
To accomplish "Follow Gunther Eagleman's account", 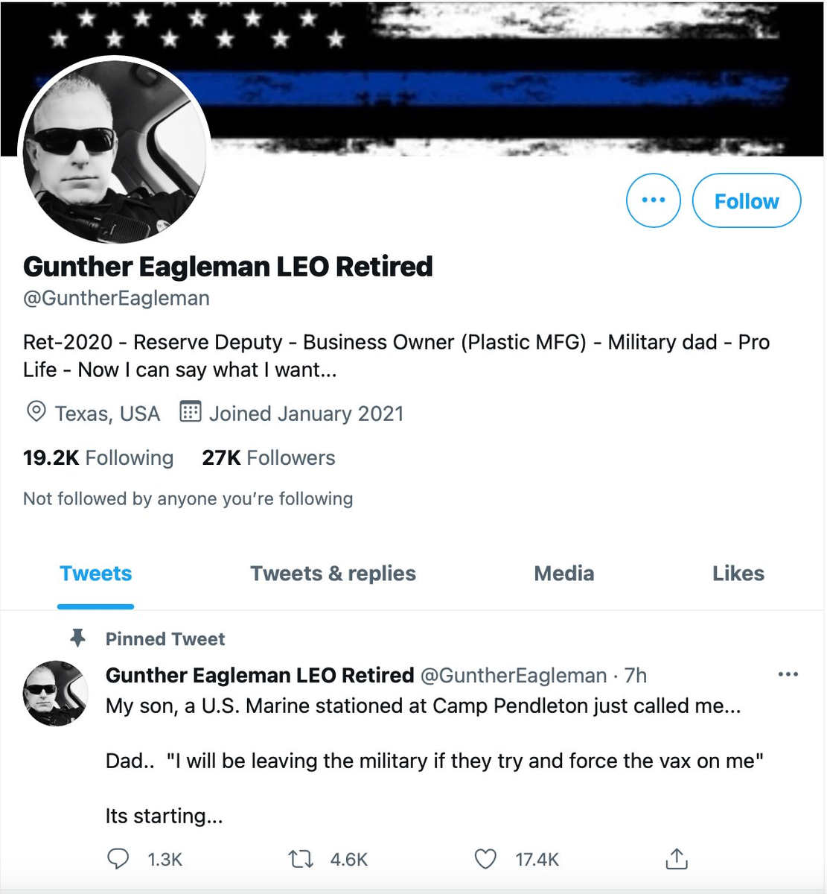I will [x=746, y=200].
